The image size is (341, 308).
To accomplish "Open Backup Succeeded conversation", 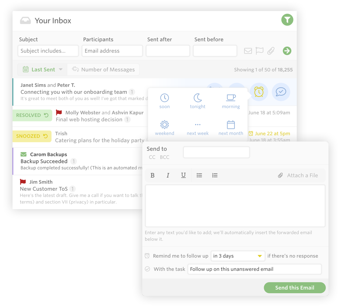I will pos(44,161).
